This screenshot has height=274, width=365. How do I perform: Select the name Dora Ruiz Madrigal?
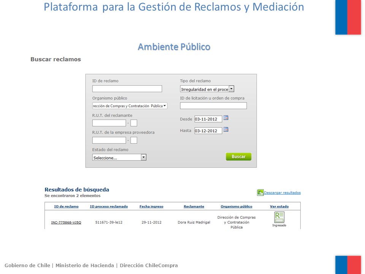[194, 222]
